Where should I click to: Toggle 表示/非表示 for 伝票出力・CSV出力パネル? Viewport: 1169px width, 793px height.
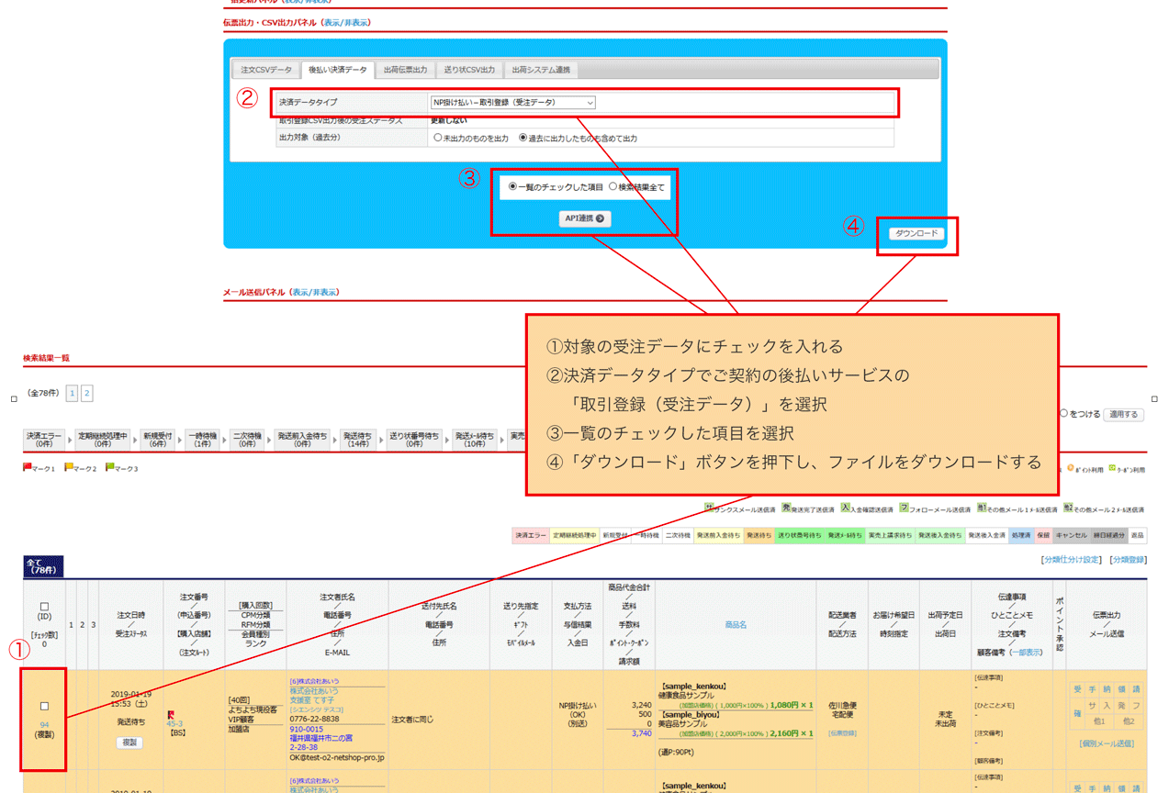(346, 22)
